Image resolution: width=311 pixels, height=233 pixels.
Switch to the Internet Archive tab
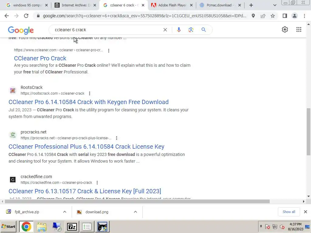tap(75, 5)
